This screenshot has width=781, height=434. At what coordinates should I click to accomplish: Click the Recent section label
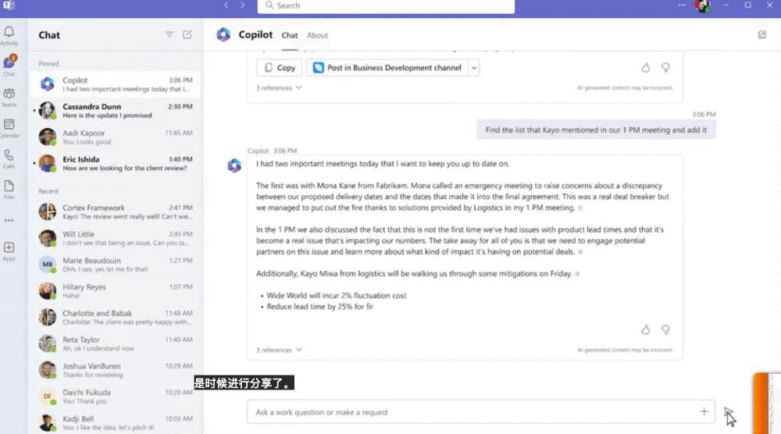48,191
